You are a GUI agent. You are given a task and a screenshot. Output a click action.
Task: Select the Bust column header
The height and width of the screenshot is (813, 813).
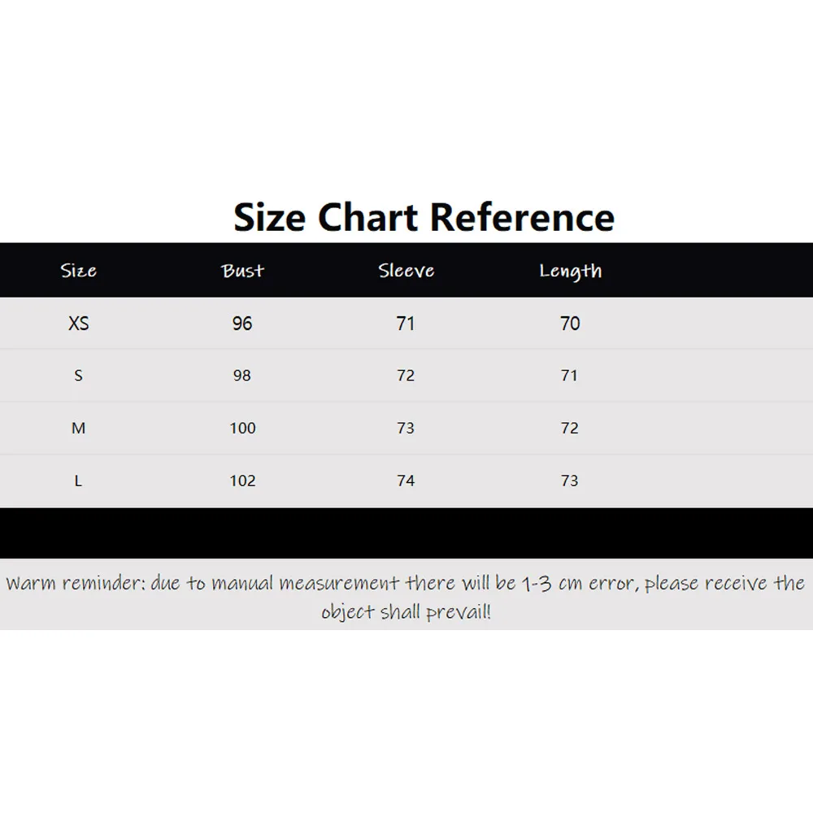(242, 271)
